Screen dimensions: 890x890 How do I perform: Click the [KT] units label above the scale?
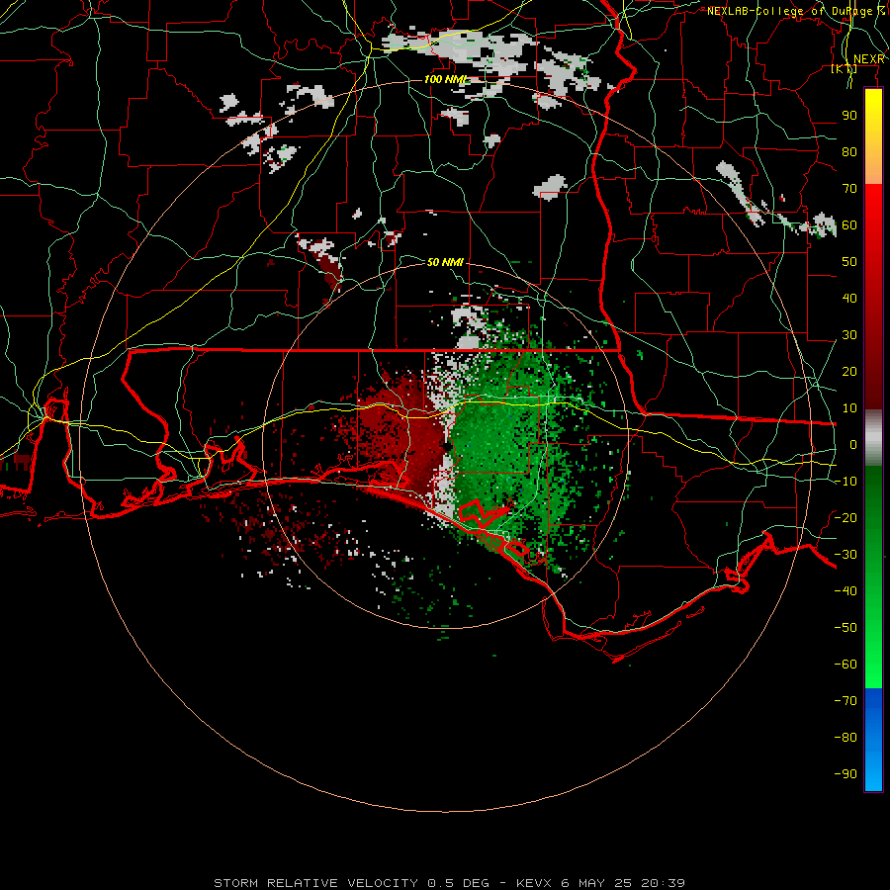click(x=845, y=68)
